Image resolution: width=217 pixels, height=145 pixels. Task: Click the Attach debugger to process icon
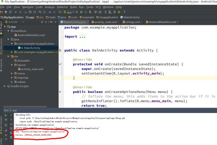pos(90,12)
